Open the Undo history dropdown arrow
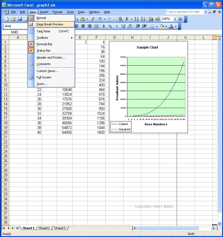The width and height of the screenshot is (223, 237). tap(105, 19)
